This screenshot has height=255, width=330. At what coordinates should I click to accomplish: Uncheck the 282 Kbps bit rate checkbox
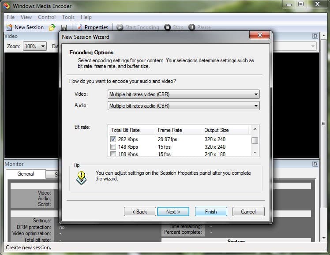tap(113, 139)
